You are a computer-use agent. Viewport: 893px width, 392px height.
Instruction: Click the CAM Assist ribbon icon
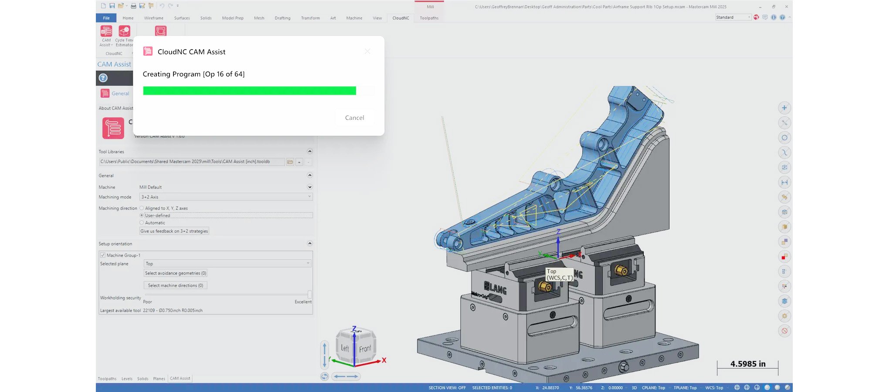click(x=106, y=31)
